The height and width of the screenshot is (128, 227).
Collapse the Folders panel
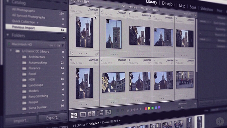point(8,35)
